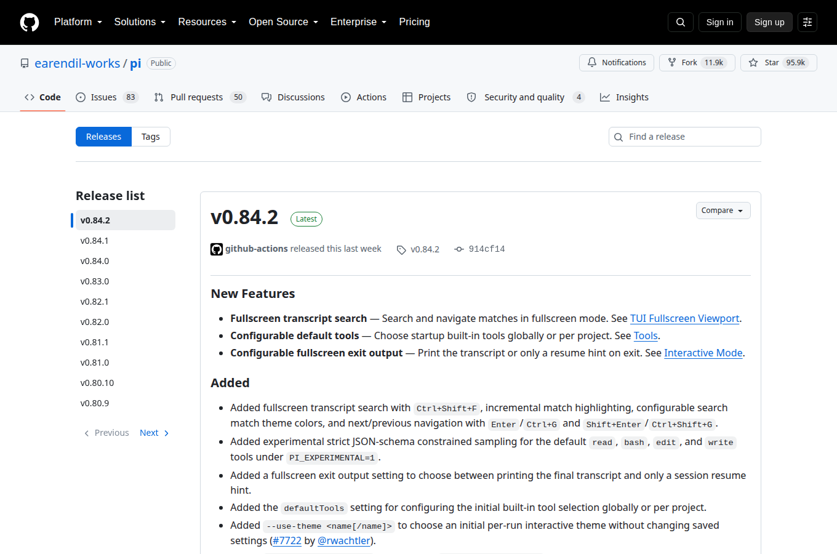Go to Next page of releases
Image resolution: width=837 pixels, height=554 pixels.
click(x=154, y=433)
